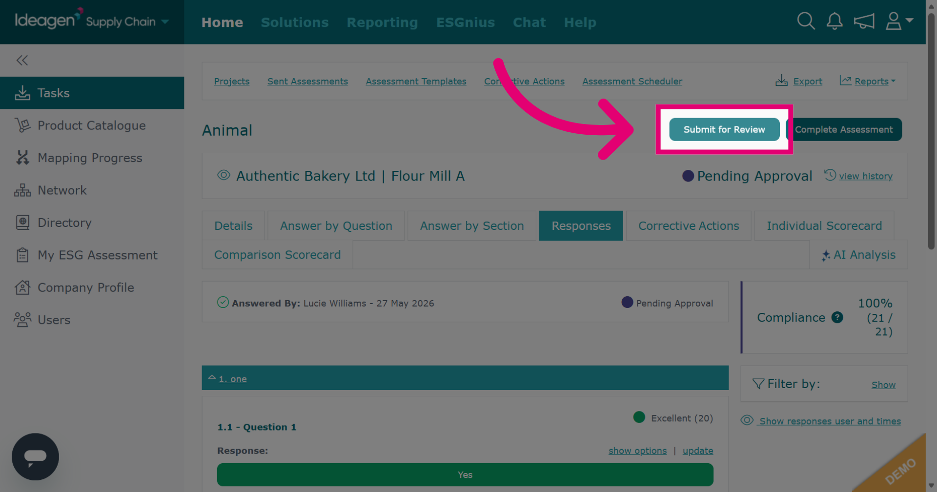Open Help in top navigation

tap(580, 22)
